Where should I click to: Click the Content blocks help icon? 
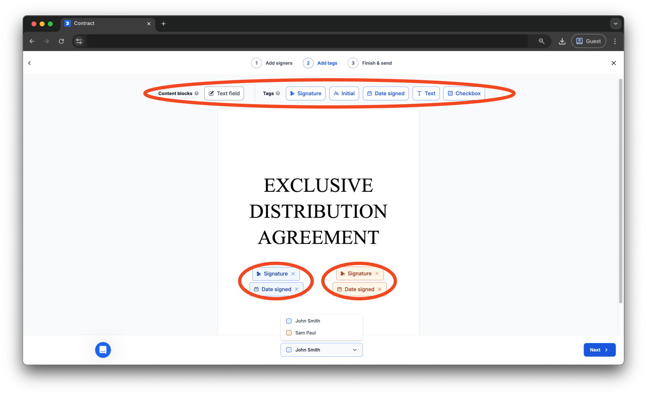pyautogui.click(x=196, y=93)
